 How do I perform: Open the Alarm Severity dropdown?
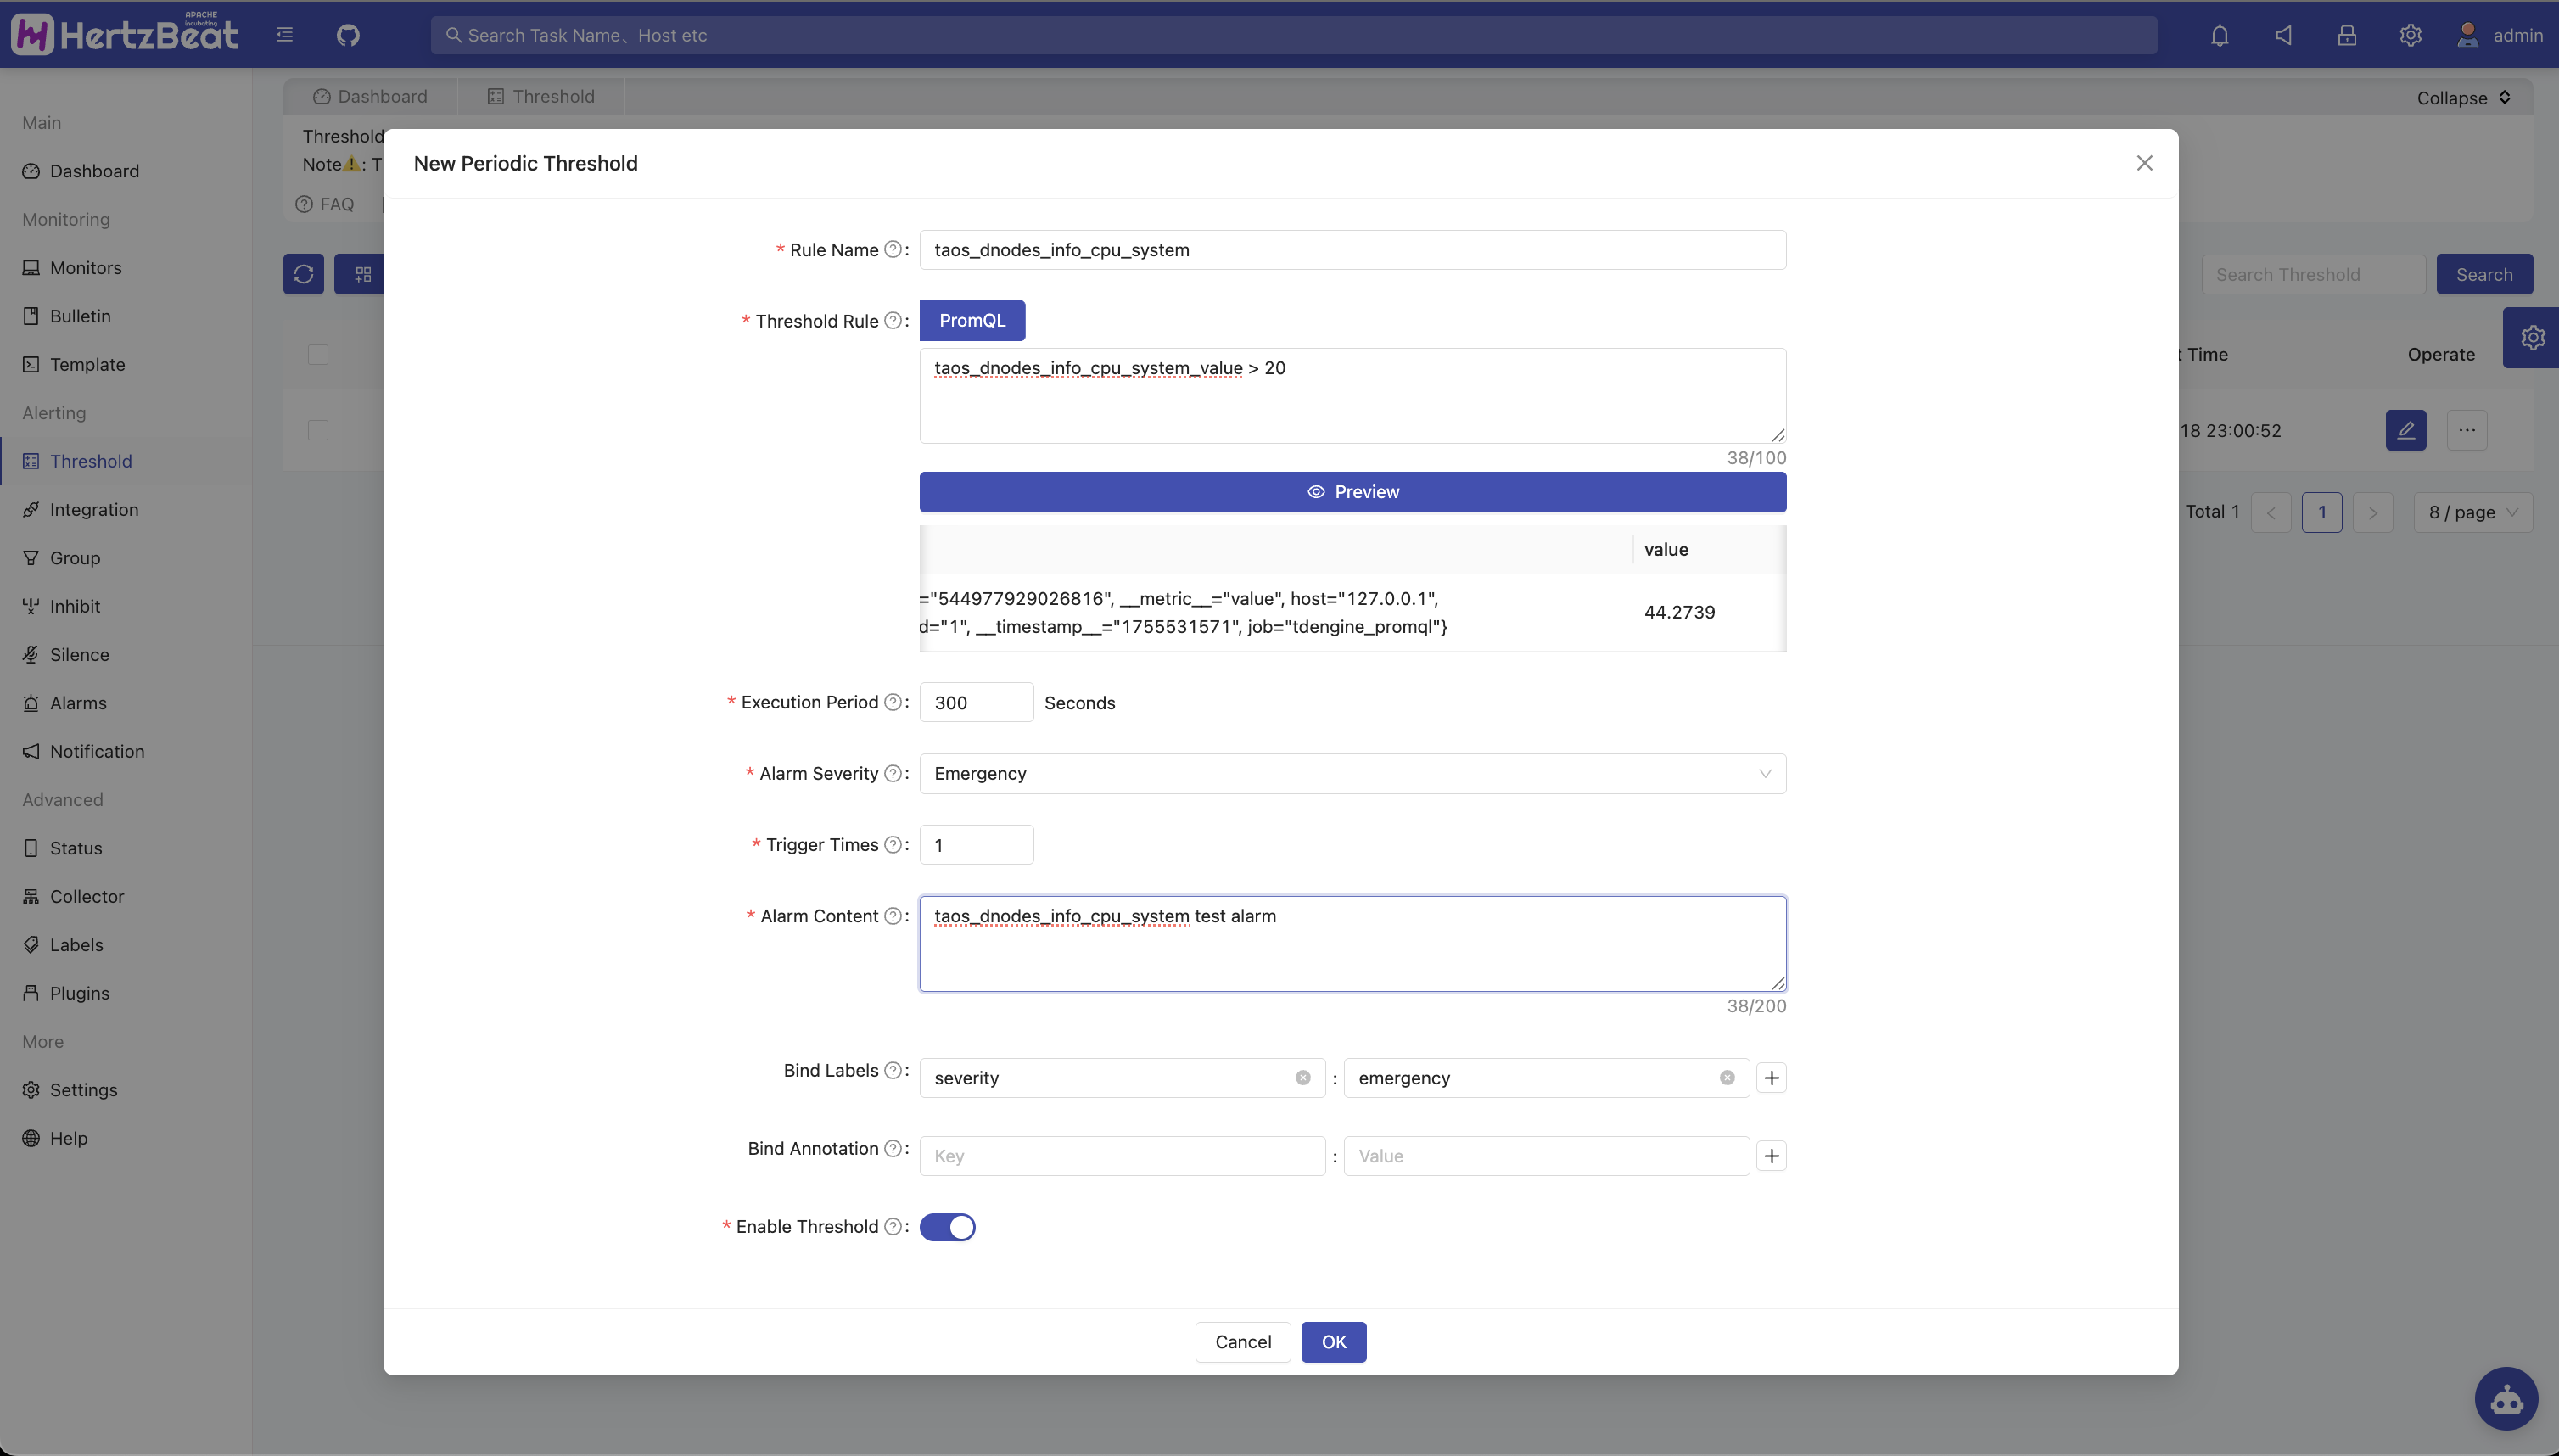click(x=1352, y=774)
